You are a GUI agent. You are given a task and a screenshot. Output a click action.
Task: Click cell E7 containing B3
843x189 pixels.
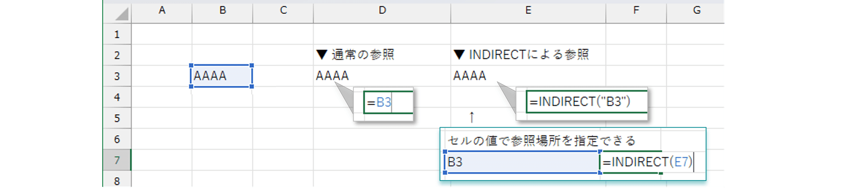tap(522, 162)
